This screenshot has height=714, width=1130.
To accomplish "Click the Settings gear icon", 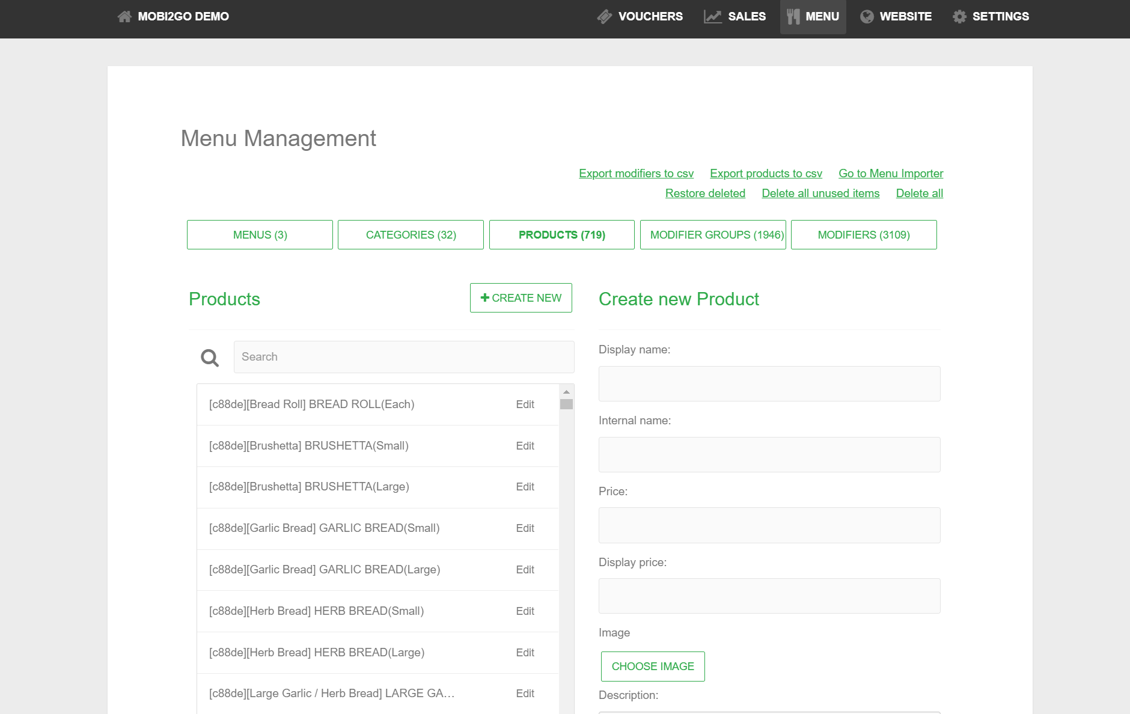I will pyautogui.click(x=959, y=16).
